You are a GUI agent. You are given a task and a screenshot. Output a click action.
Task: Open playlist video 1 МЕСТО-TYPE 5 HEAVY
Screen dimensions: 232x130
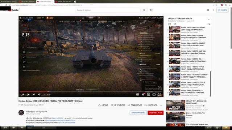(188, 69)
